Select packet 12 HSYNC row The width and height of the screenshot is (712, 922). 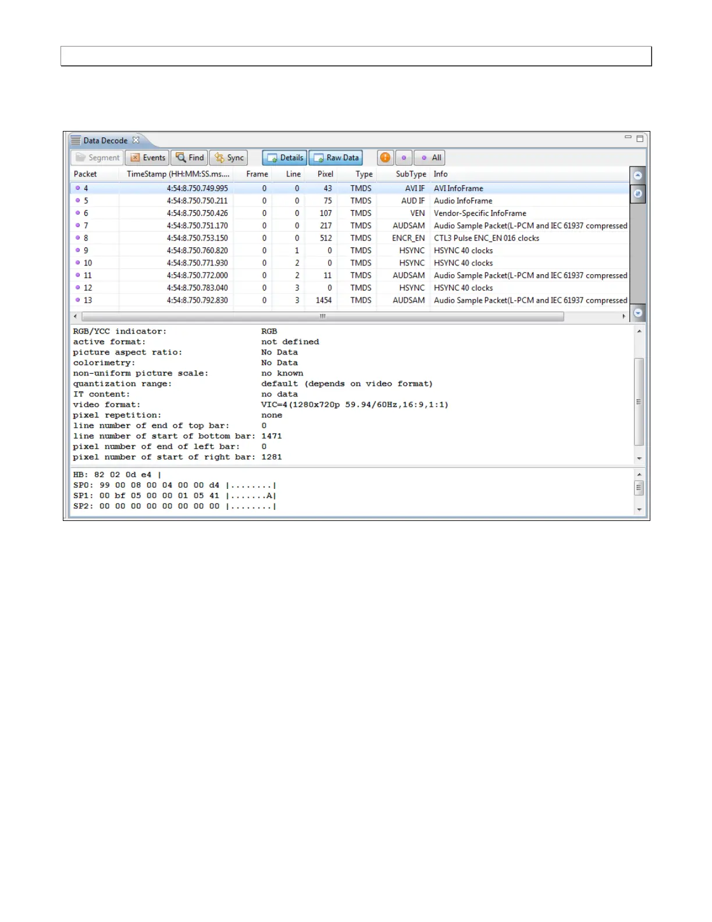coord(350,288)
